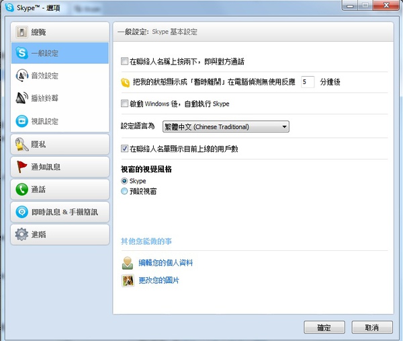Click the gear icon for 進階
Viewport: 403px width, 341px height.
click(x=21, y=234)
